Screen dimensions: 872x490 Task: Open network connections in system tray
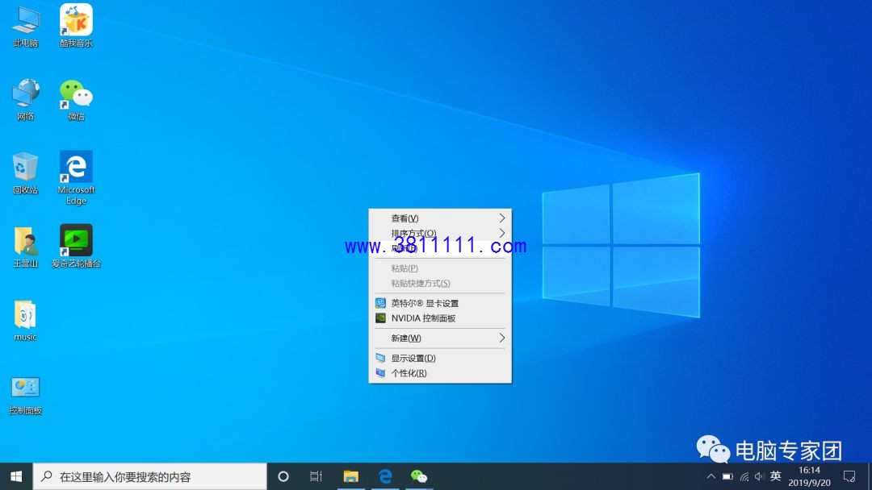(x=744, y=476)
